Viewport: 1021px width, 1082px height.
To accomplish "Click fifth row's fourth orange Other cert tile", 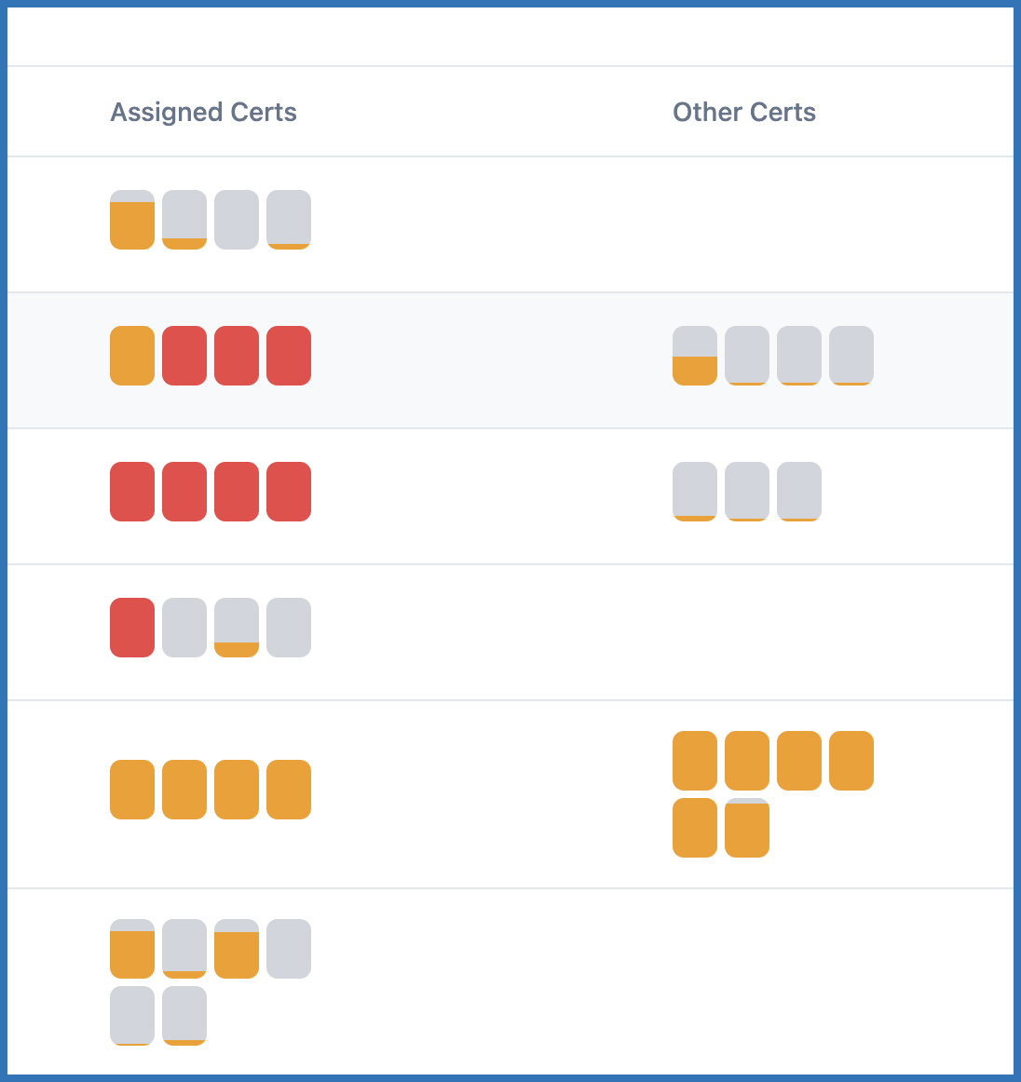I will click(851, 761).
